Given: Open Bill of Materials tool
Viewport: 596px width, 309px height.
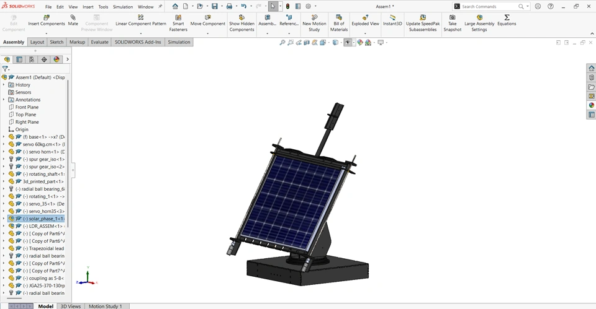Looking at the screenshot, I should (x=339, y=18).
